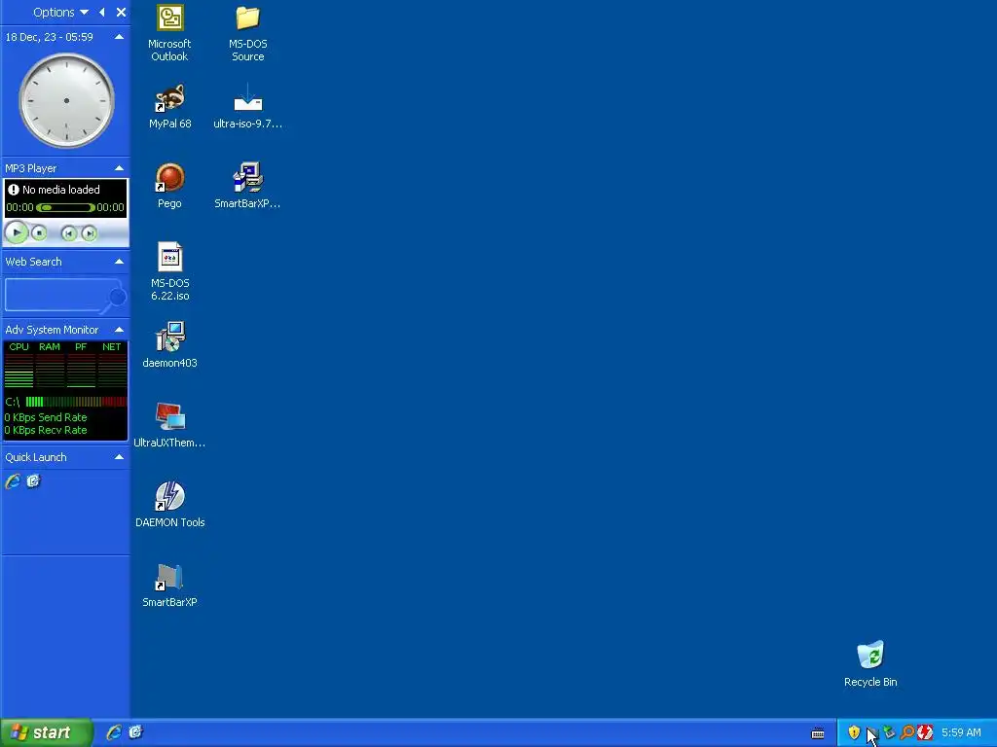
Task: Open the sidebar Options dropdown
Action: [61, 12]
